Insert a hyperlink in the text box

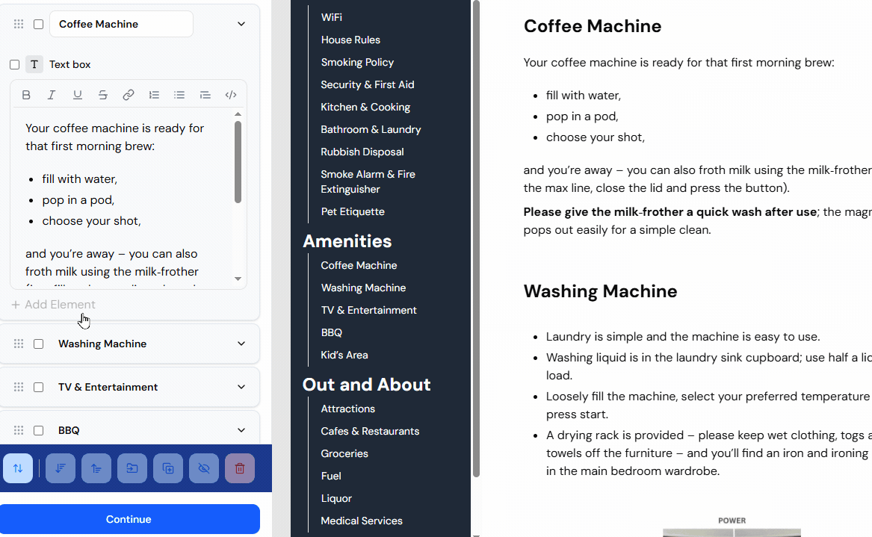(x=129, y=95)
